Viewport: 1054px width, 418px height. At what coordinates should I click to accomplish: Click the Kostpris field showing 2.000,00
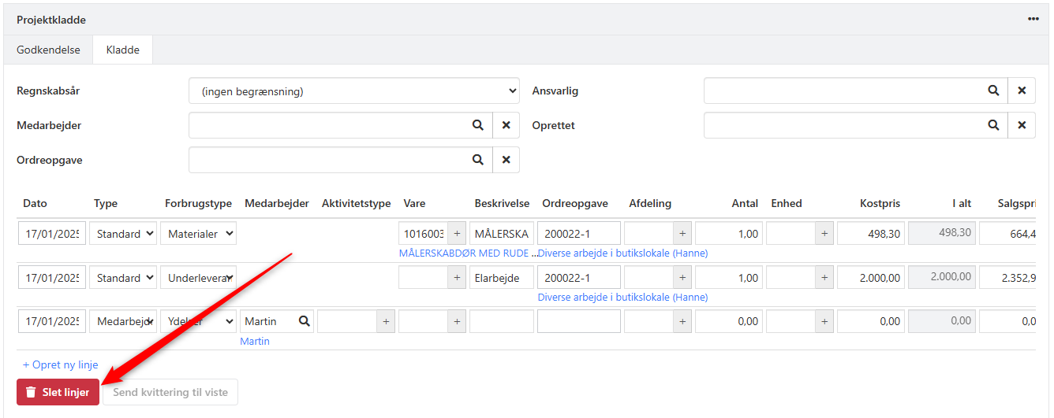tap(871, 278)
